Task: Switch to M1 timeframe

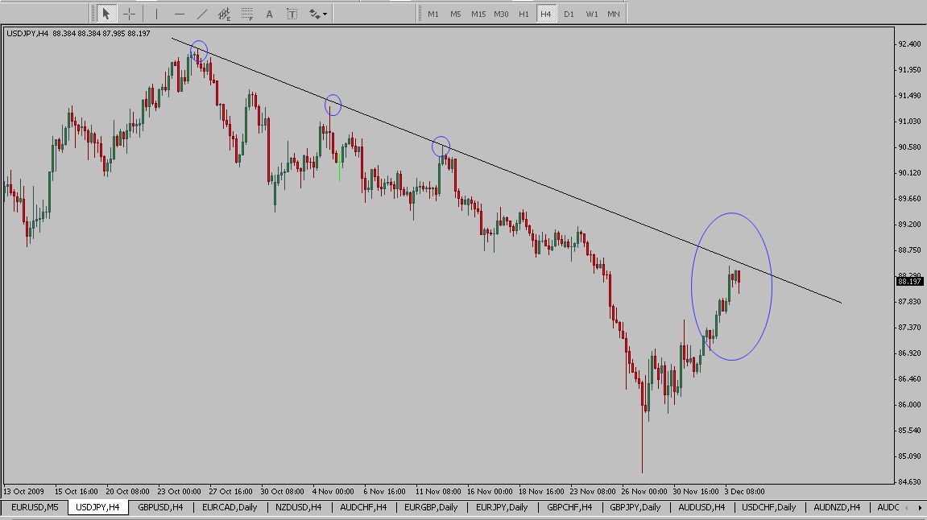Action: coord(433,14)
